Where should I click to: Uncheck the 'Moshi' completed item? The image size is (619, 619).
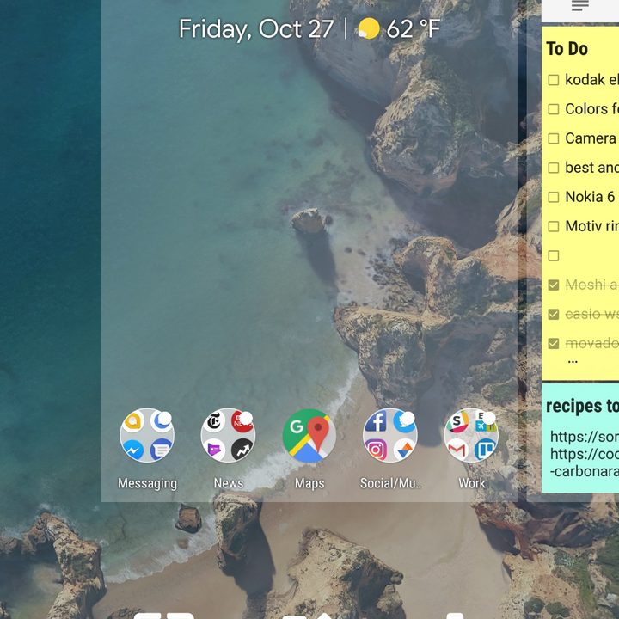pos(554,285)
